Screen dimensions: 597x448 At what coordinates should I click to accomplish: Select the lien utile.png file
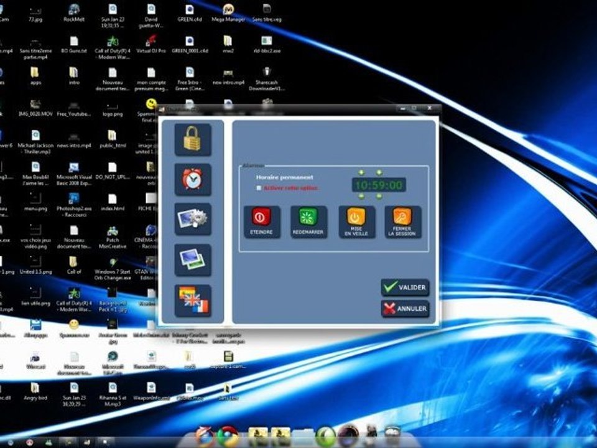35,297
